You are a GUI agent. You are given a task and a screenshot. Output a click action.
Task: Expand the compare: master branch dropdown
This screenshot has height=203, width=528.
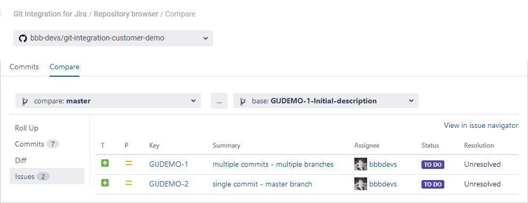point(108,101)
